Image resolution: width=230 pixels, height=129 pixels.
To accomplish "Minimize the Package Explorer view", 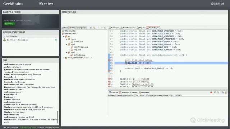I will click(x=102, y=28).
